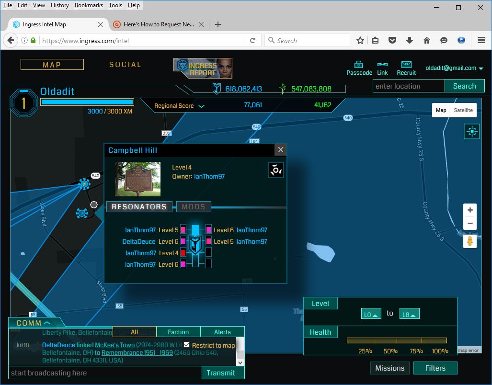Click the Passcode icon
Image resolution: width=492 pixels, height=385 pixels.
(x=359, y=65)
